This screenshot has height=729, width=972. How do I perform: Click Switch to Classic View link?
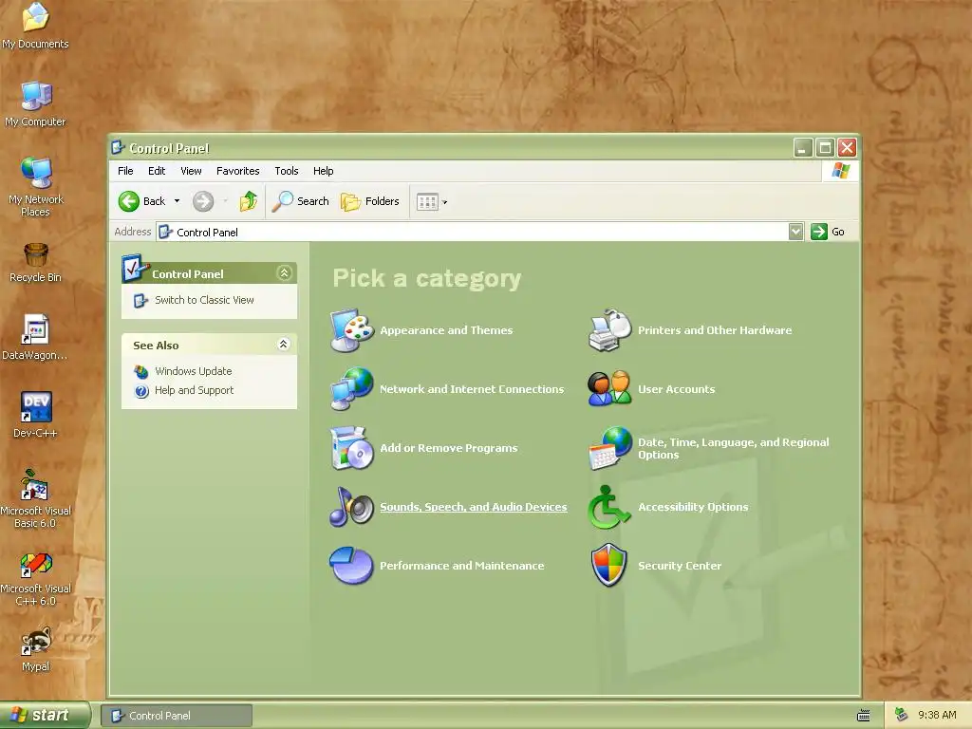coord(204,300)
